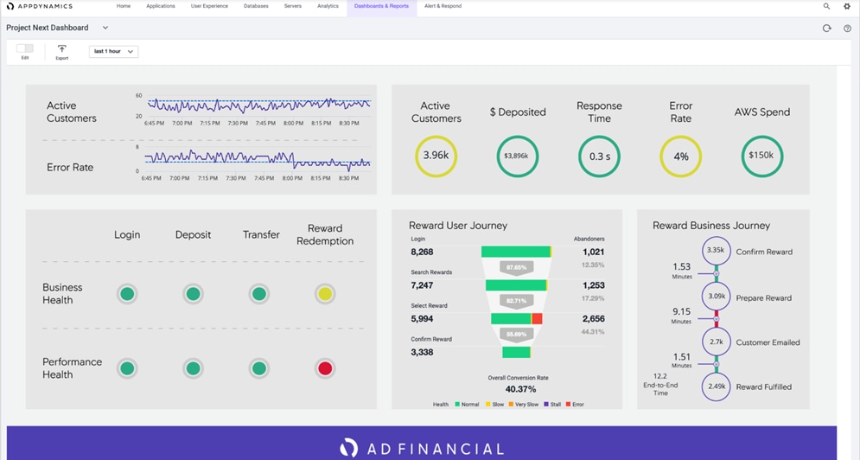The height and width of the screenshot is (460, 860).
Task: Click Transfer Business Health green indicator
Action: coord(259,294)
